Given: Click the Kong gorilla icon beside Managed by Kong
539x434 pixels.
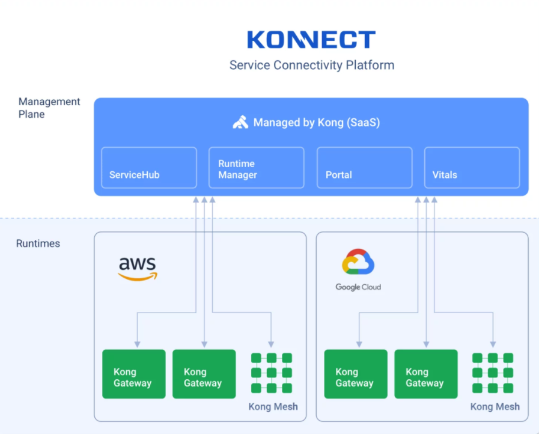Looking at the screenshot, I should (240, 122).
